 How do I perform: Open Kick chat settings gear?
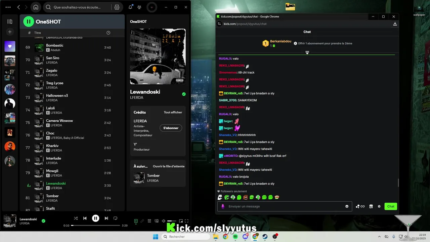379,206
